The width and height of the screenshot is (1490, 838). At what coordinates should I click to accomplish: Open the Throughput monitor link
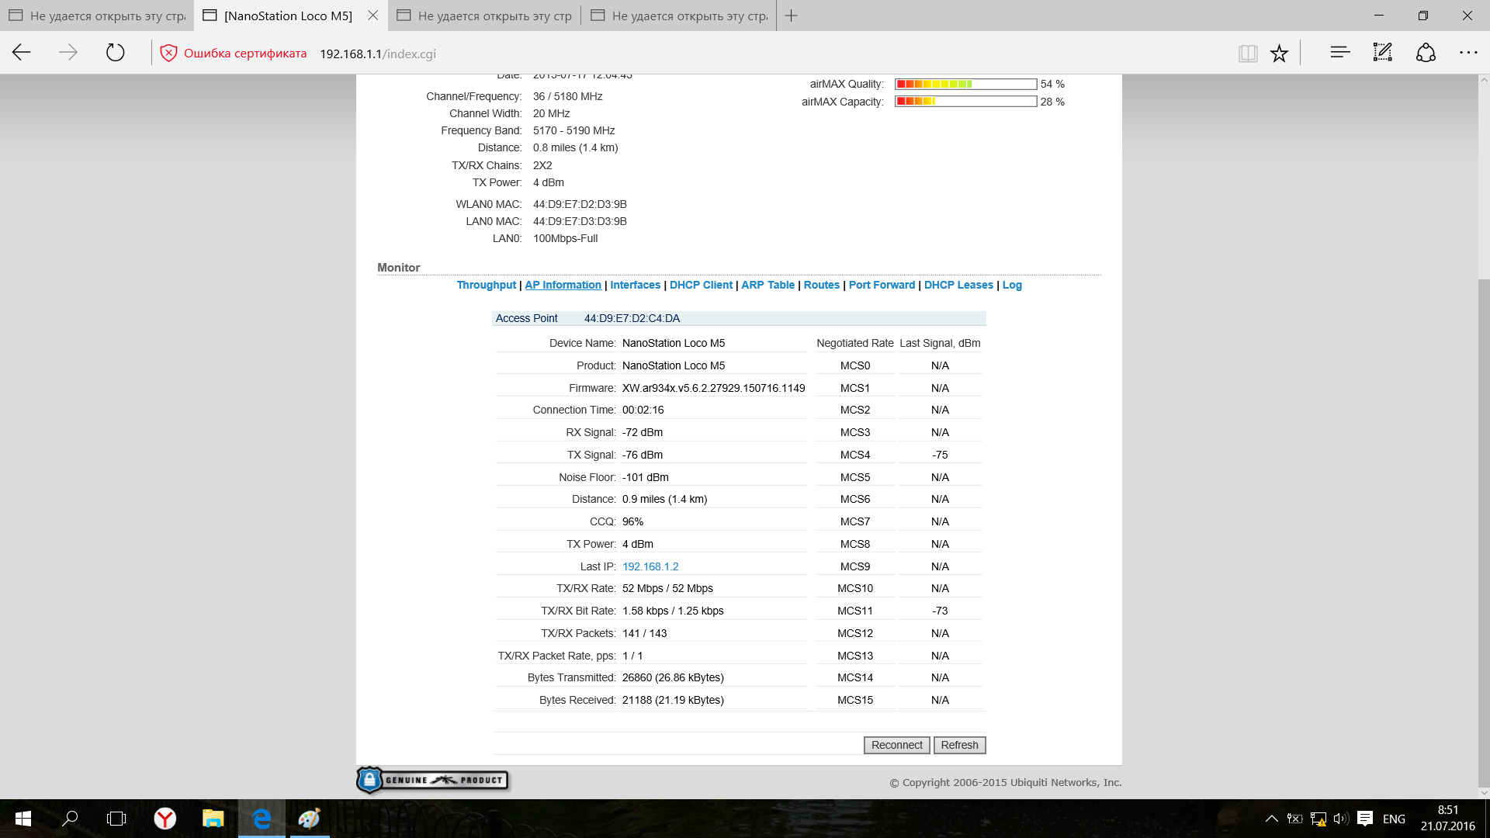[487, 285]
